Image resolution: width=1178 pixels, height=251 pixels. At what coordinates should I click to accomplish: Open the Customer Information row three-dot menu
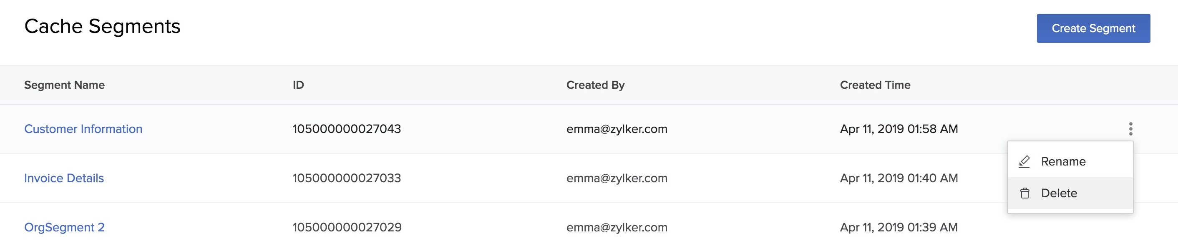click(x=1130, y=129)
